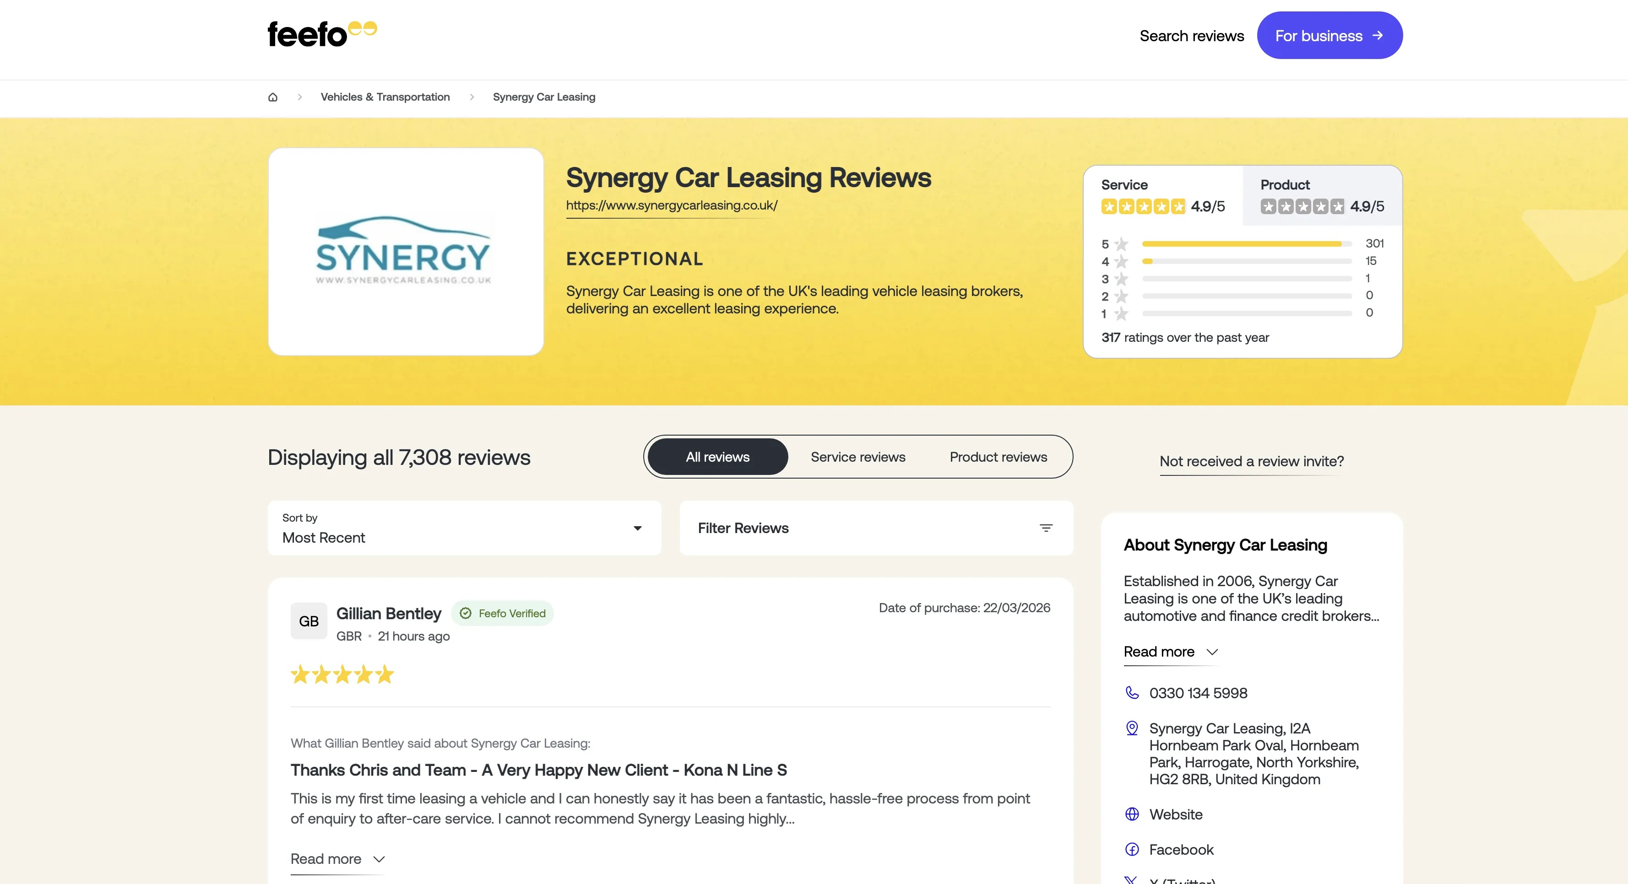Click the review title 'Thanks Chris and Team'
Viewport: 1628px width, 884px height.
point(538,771)
